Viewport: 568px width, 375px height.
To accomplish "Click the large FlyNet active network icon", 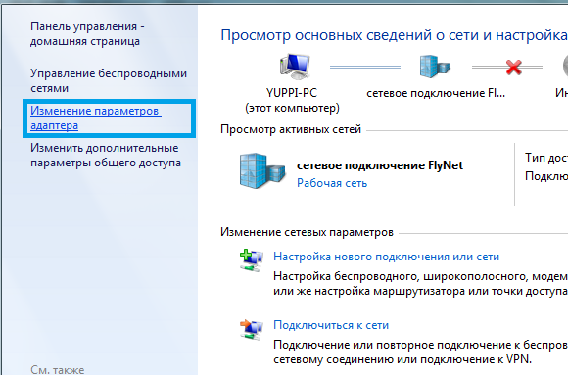I will pyautogui.click(x=262, y=170).
